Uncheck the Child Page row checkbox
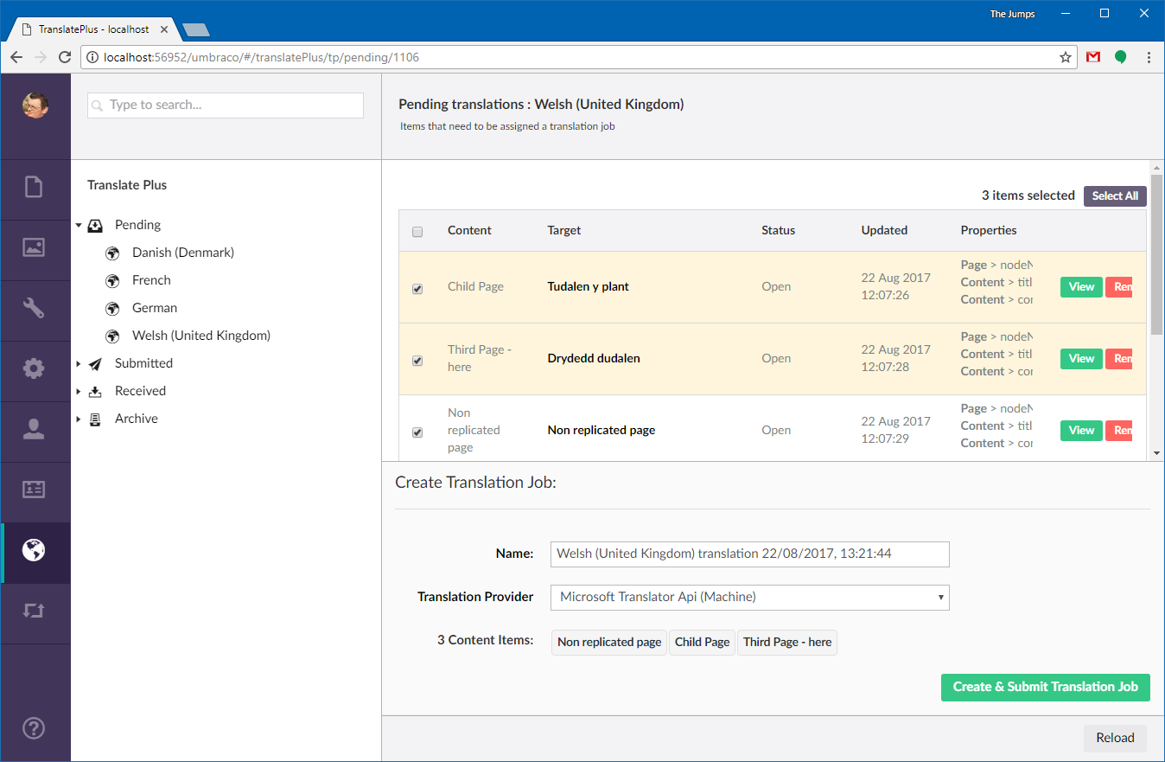Image resolution: width=1165 pixels, height=762 pixels. [x=417, y=289]
